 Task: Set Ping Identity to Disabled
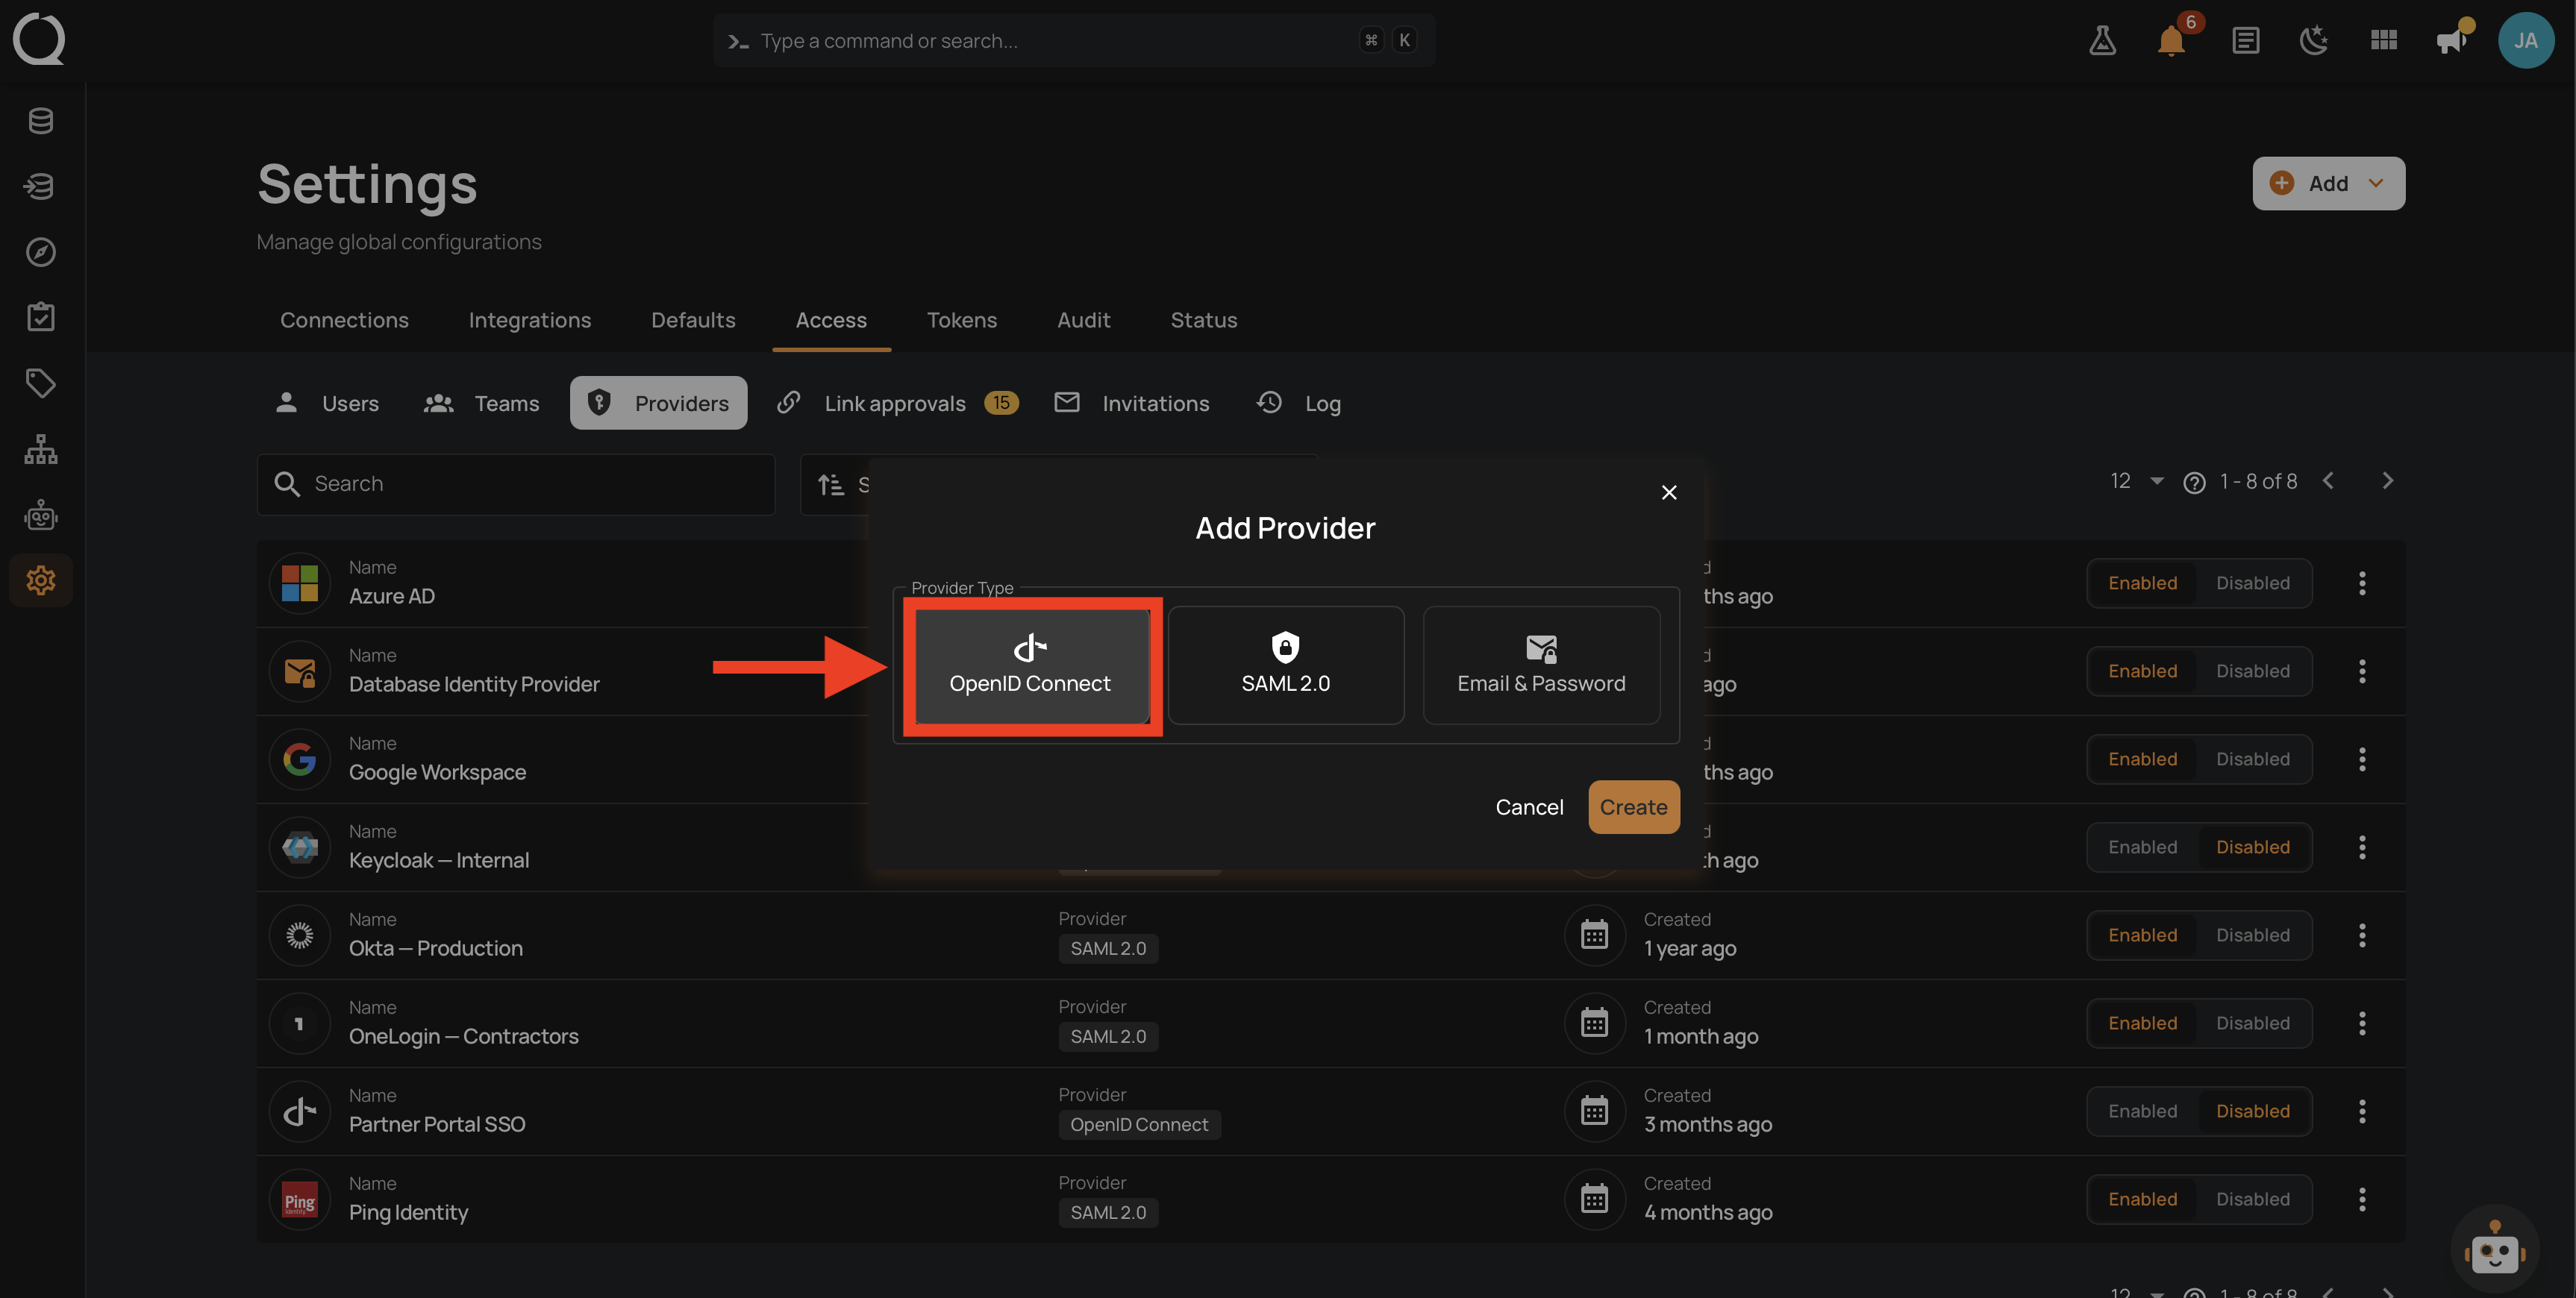pyautogui.click(x=2252, y=1199)
